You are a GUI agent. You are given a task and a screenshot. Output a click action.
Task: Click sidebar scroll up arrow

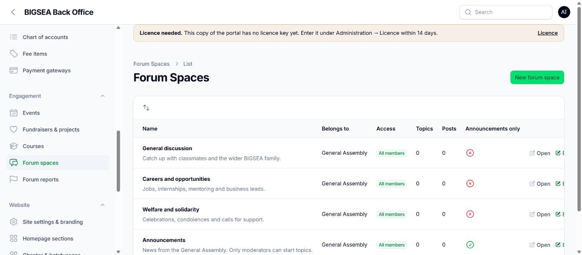(x=118, y=27)
